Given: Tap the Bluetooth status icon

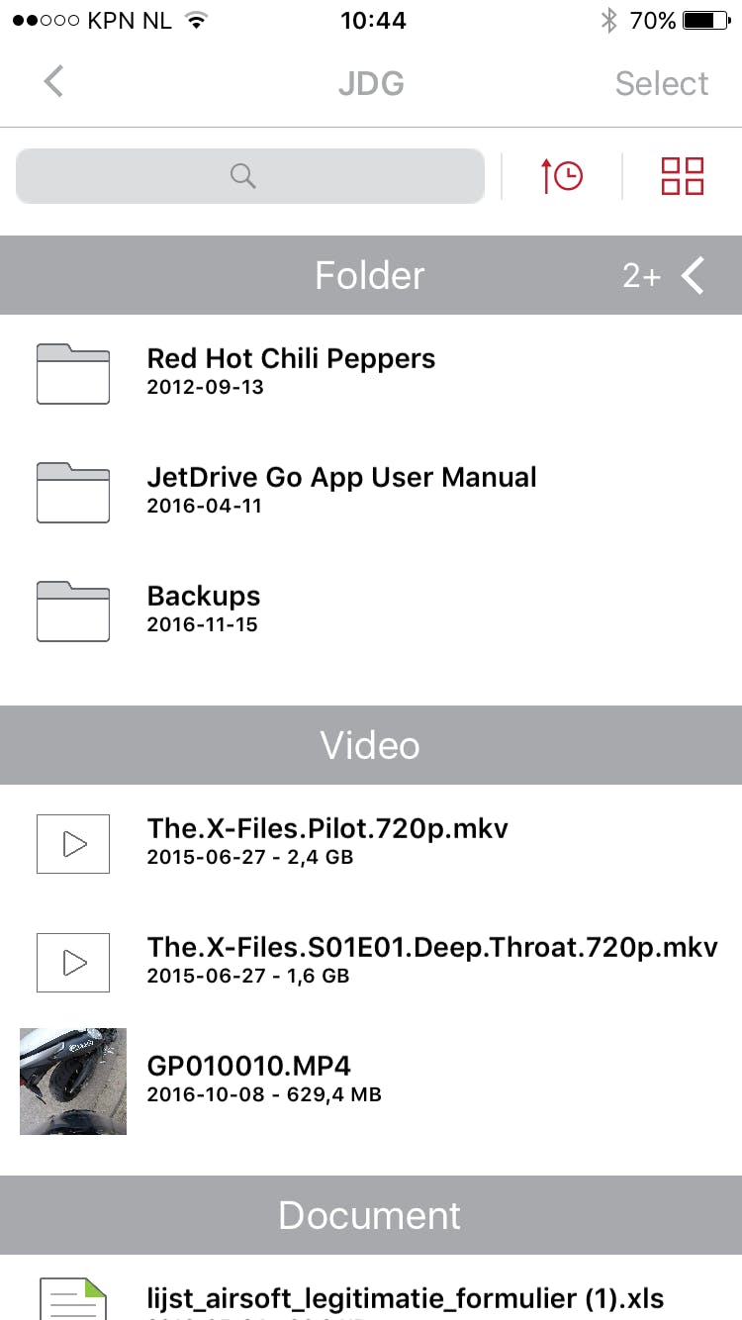Looking at the screenshot, I should pyautogui.click(x=609, y=21).
